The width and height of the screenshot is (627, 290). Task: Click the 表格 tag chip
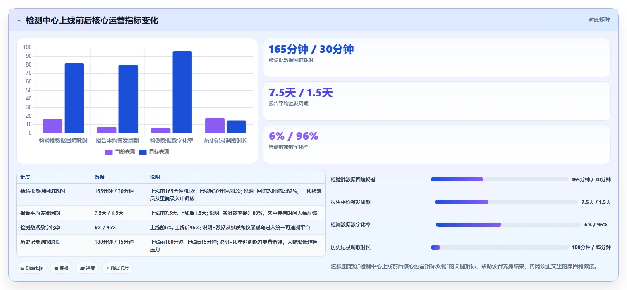point(61,268)
